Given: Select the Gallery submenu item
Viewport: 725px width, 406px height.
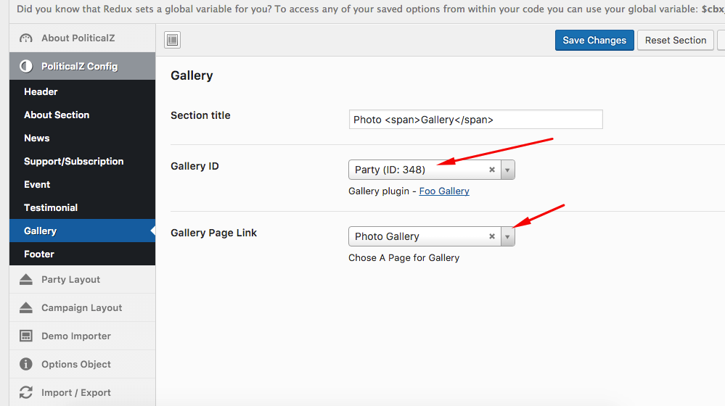Looking at the screenshot, I should 82,231.
